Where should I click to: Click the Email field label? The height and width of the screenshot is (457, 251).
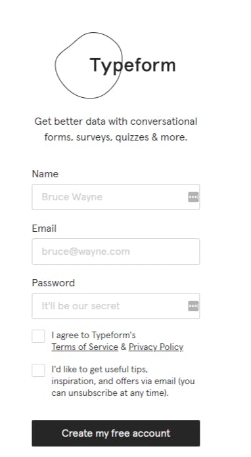[x=44, y=229]
